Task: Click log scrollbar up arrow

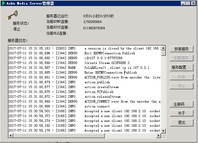Action: [163, 48]
